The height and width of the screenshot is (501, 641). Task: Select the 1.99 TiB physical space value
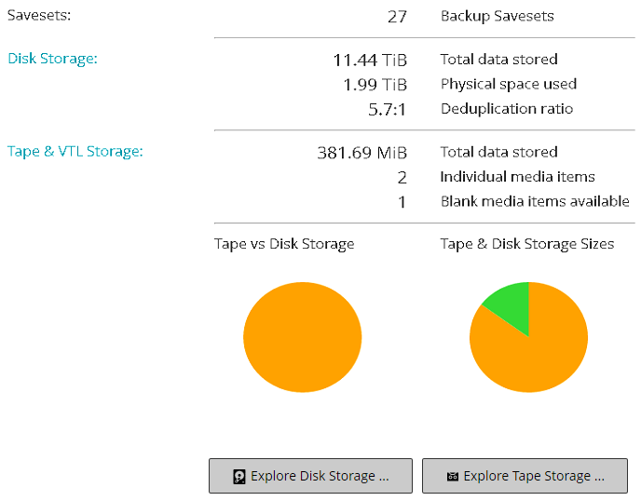click(x=375, y=84)
